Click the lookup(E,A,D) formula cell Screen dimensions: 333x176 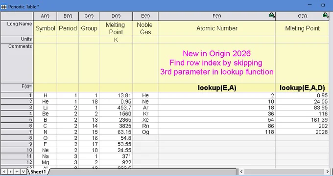pos(302,88)
